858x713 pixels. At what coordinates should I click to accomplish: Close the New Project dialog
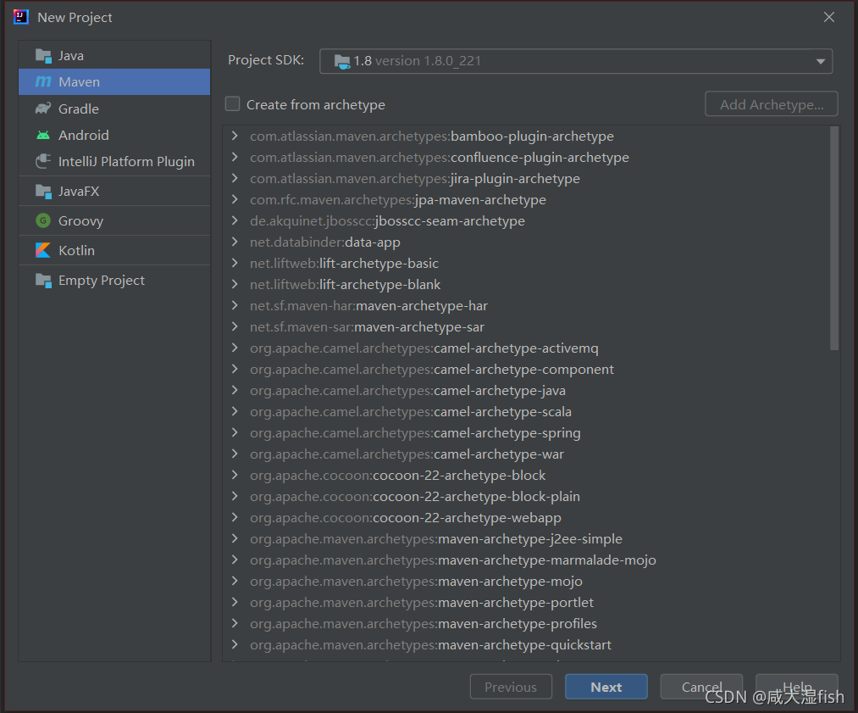coord(829,17)
